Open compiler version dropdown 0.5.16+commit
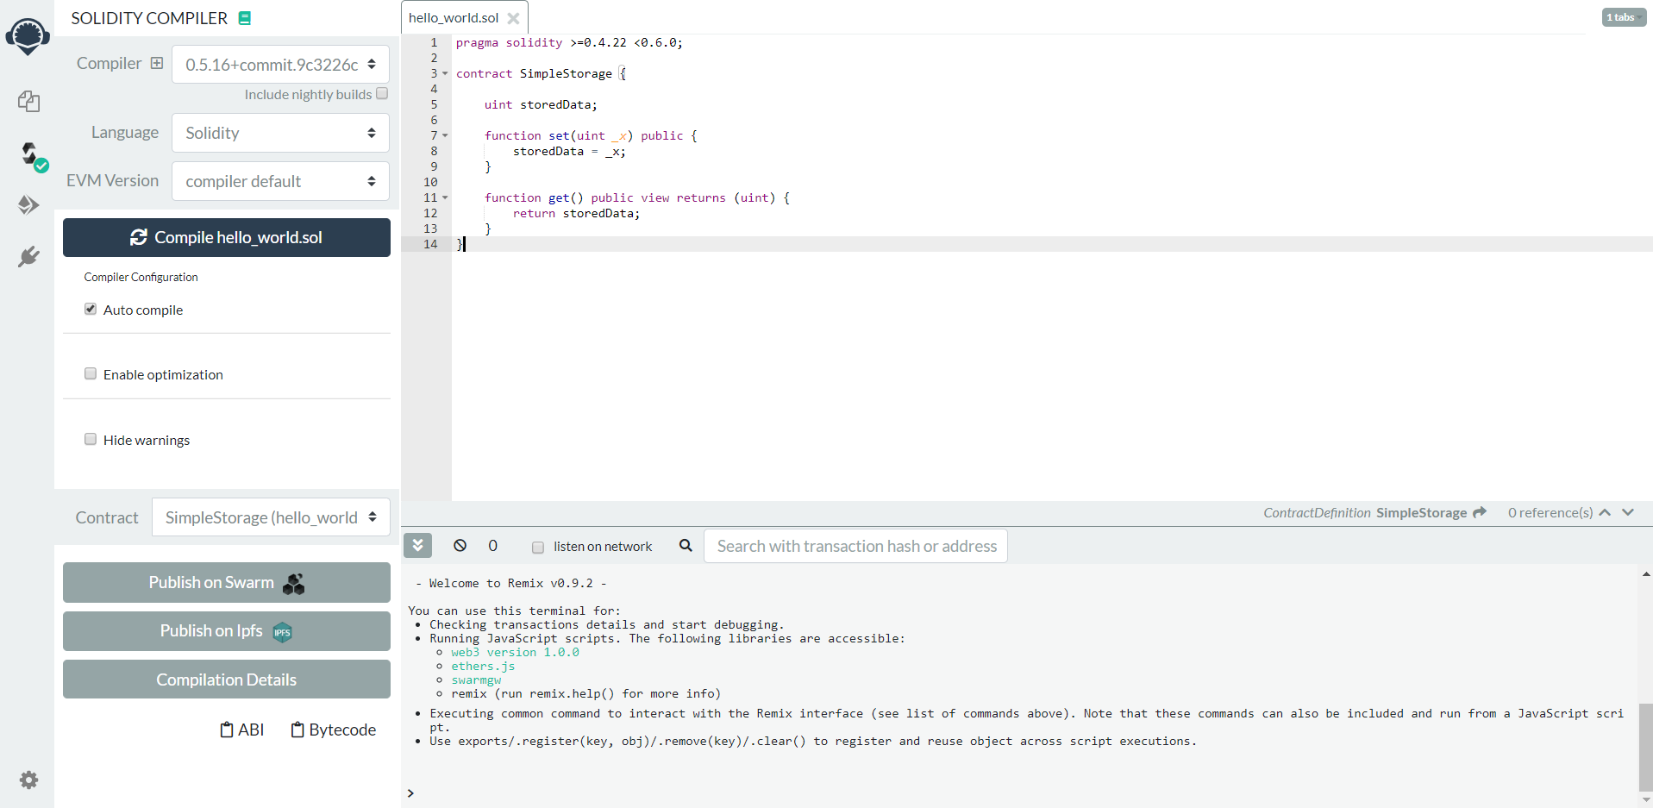Screen dimensions: 1653x808 coord(280,65)
